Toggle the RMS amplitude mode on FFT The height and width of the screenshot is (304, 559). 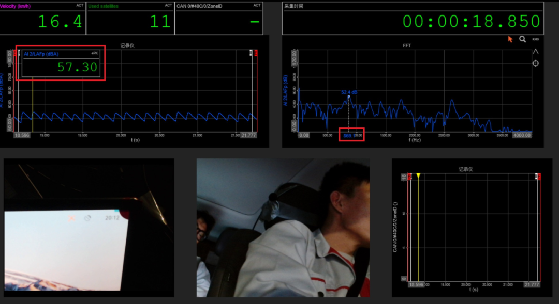tap(536, 39)
